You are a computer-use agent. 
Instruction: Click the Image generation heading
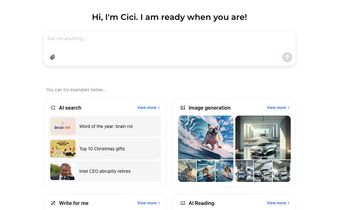coord(209,108)
